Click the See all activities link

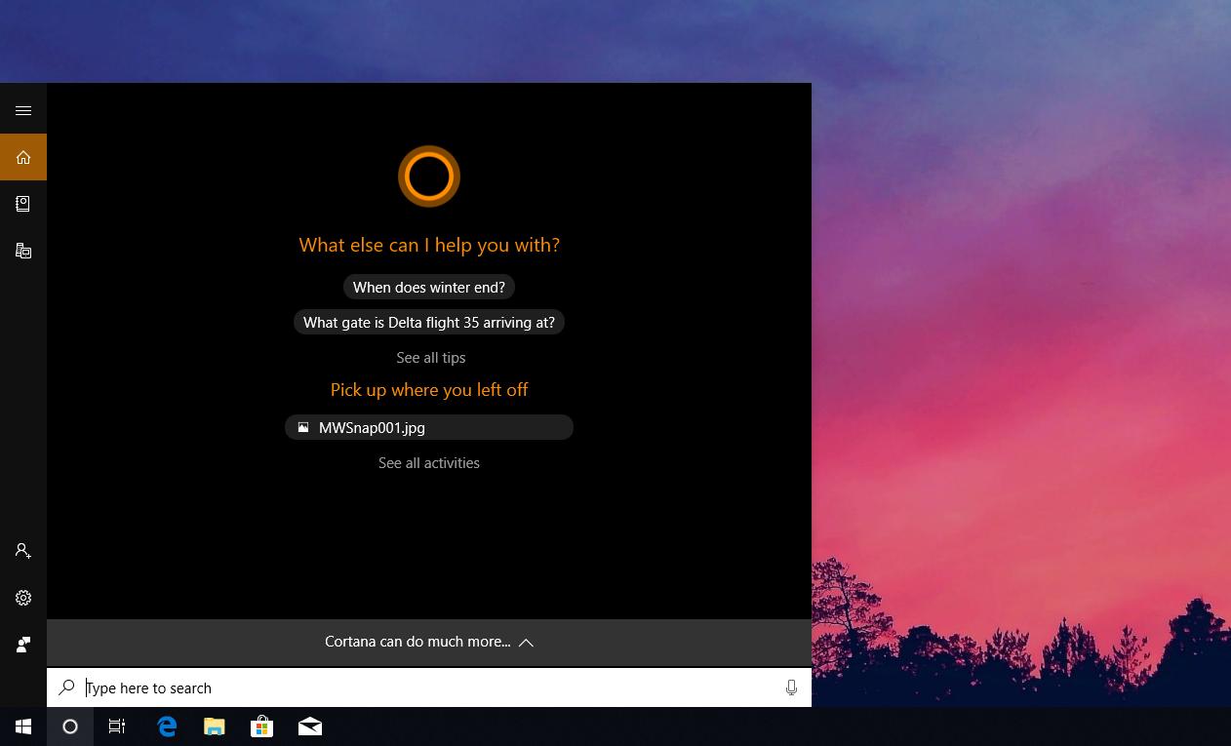point(429,463)
